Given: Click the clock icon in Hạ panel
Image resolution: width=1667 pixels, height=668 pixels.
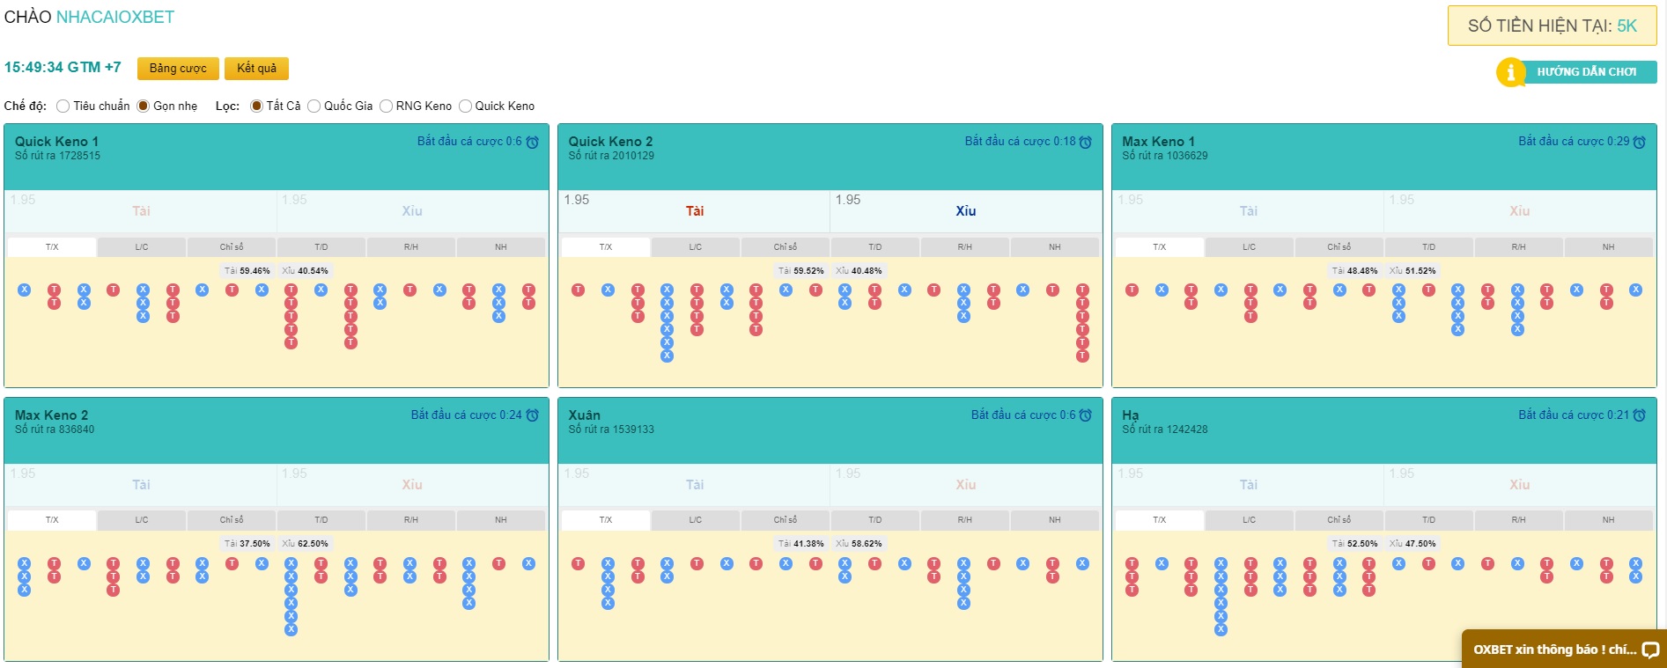Looking at the screenshot, I should [x=1639, y=415].
